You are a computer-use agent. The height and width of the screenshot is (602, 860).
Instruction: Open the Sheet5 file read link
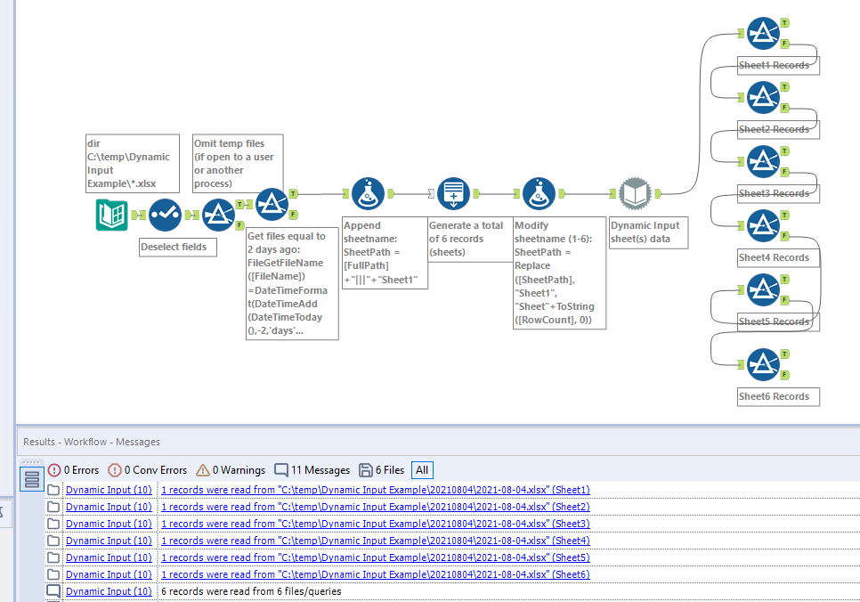(x=376, y=557)
